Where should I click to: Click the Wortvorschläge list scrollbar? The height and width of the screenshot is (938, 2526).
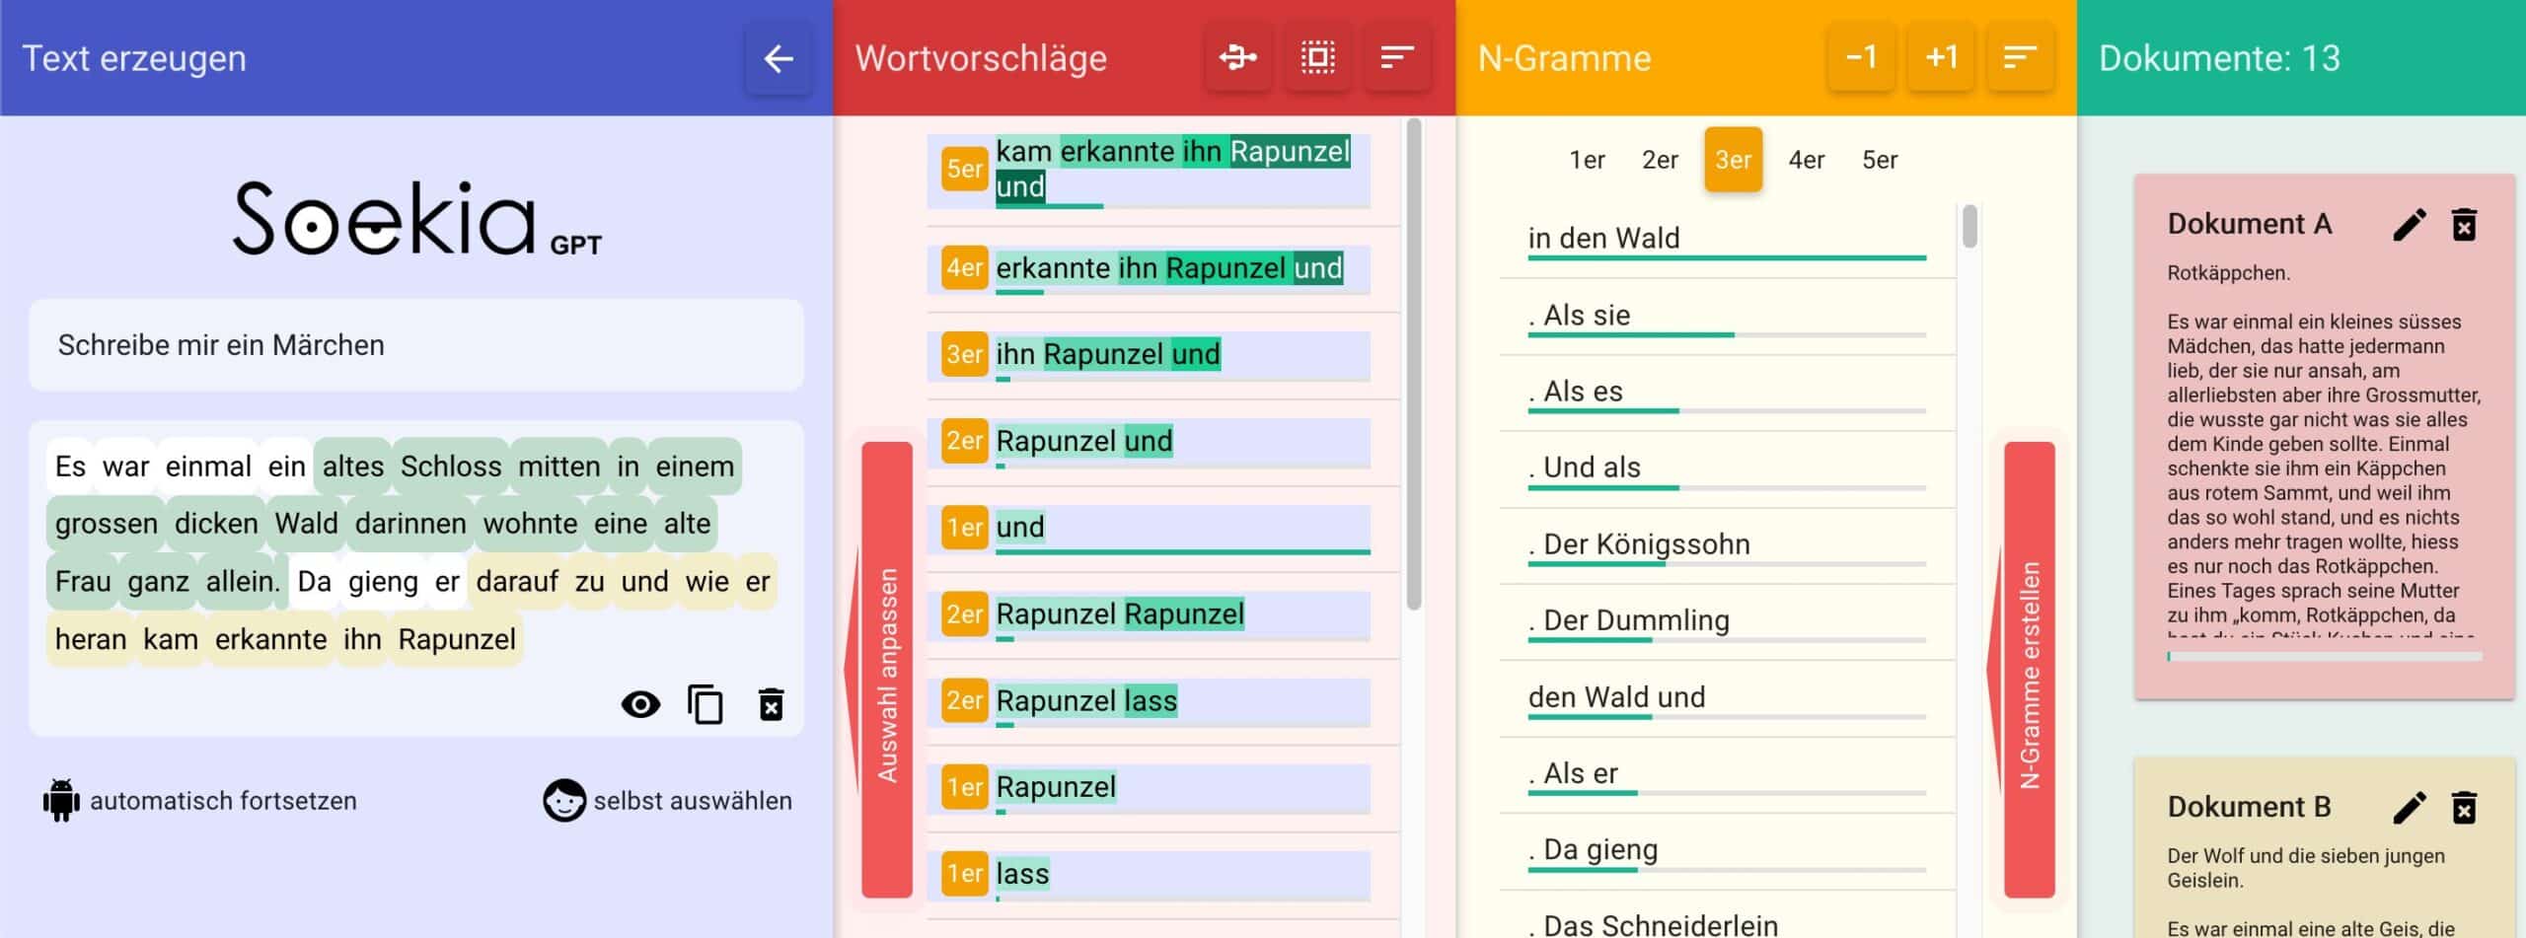(1413, 365)
